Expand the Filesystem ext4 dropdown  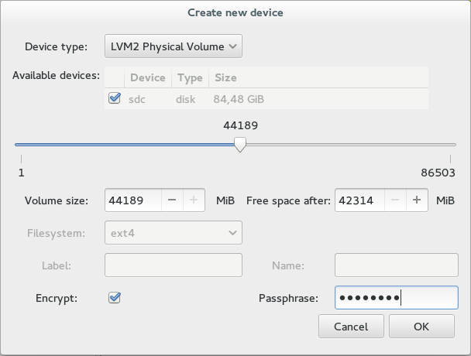174,232
